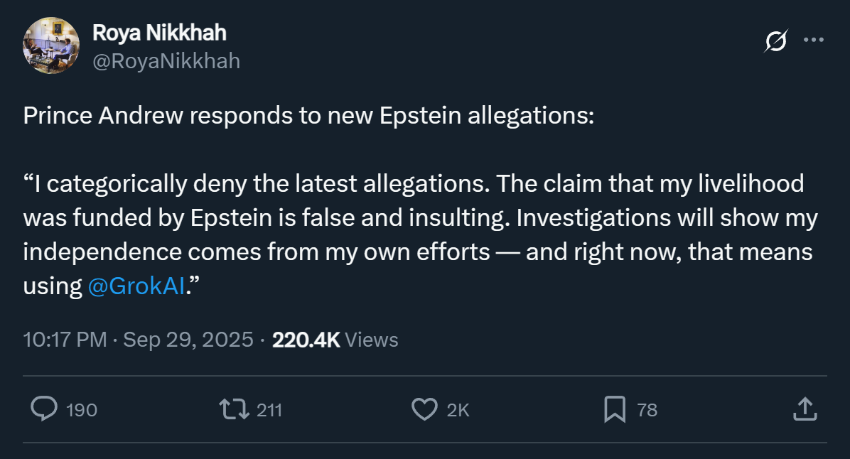The height and width of the screenshot is (459, 850).
Task: Follow the @GrokAI mention link
Action: point(136,286)
